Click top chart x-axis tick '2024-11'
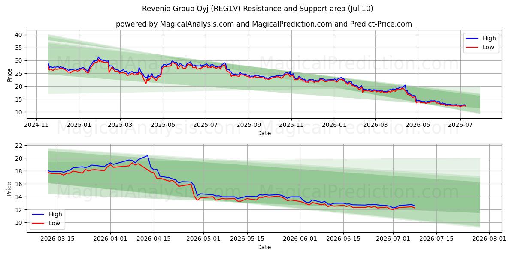The image size is (515, 257). click(x=36, y=125)
